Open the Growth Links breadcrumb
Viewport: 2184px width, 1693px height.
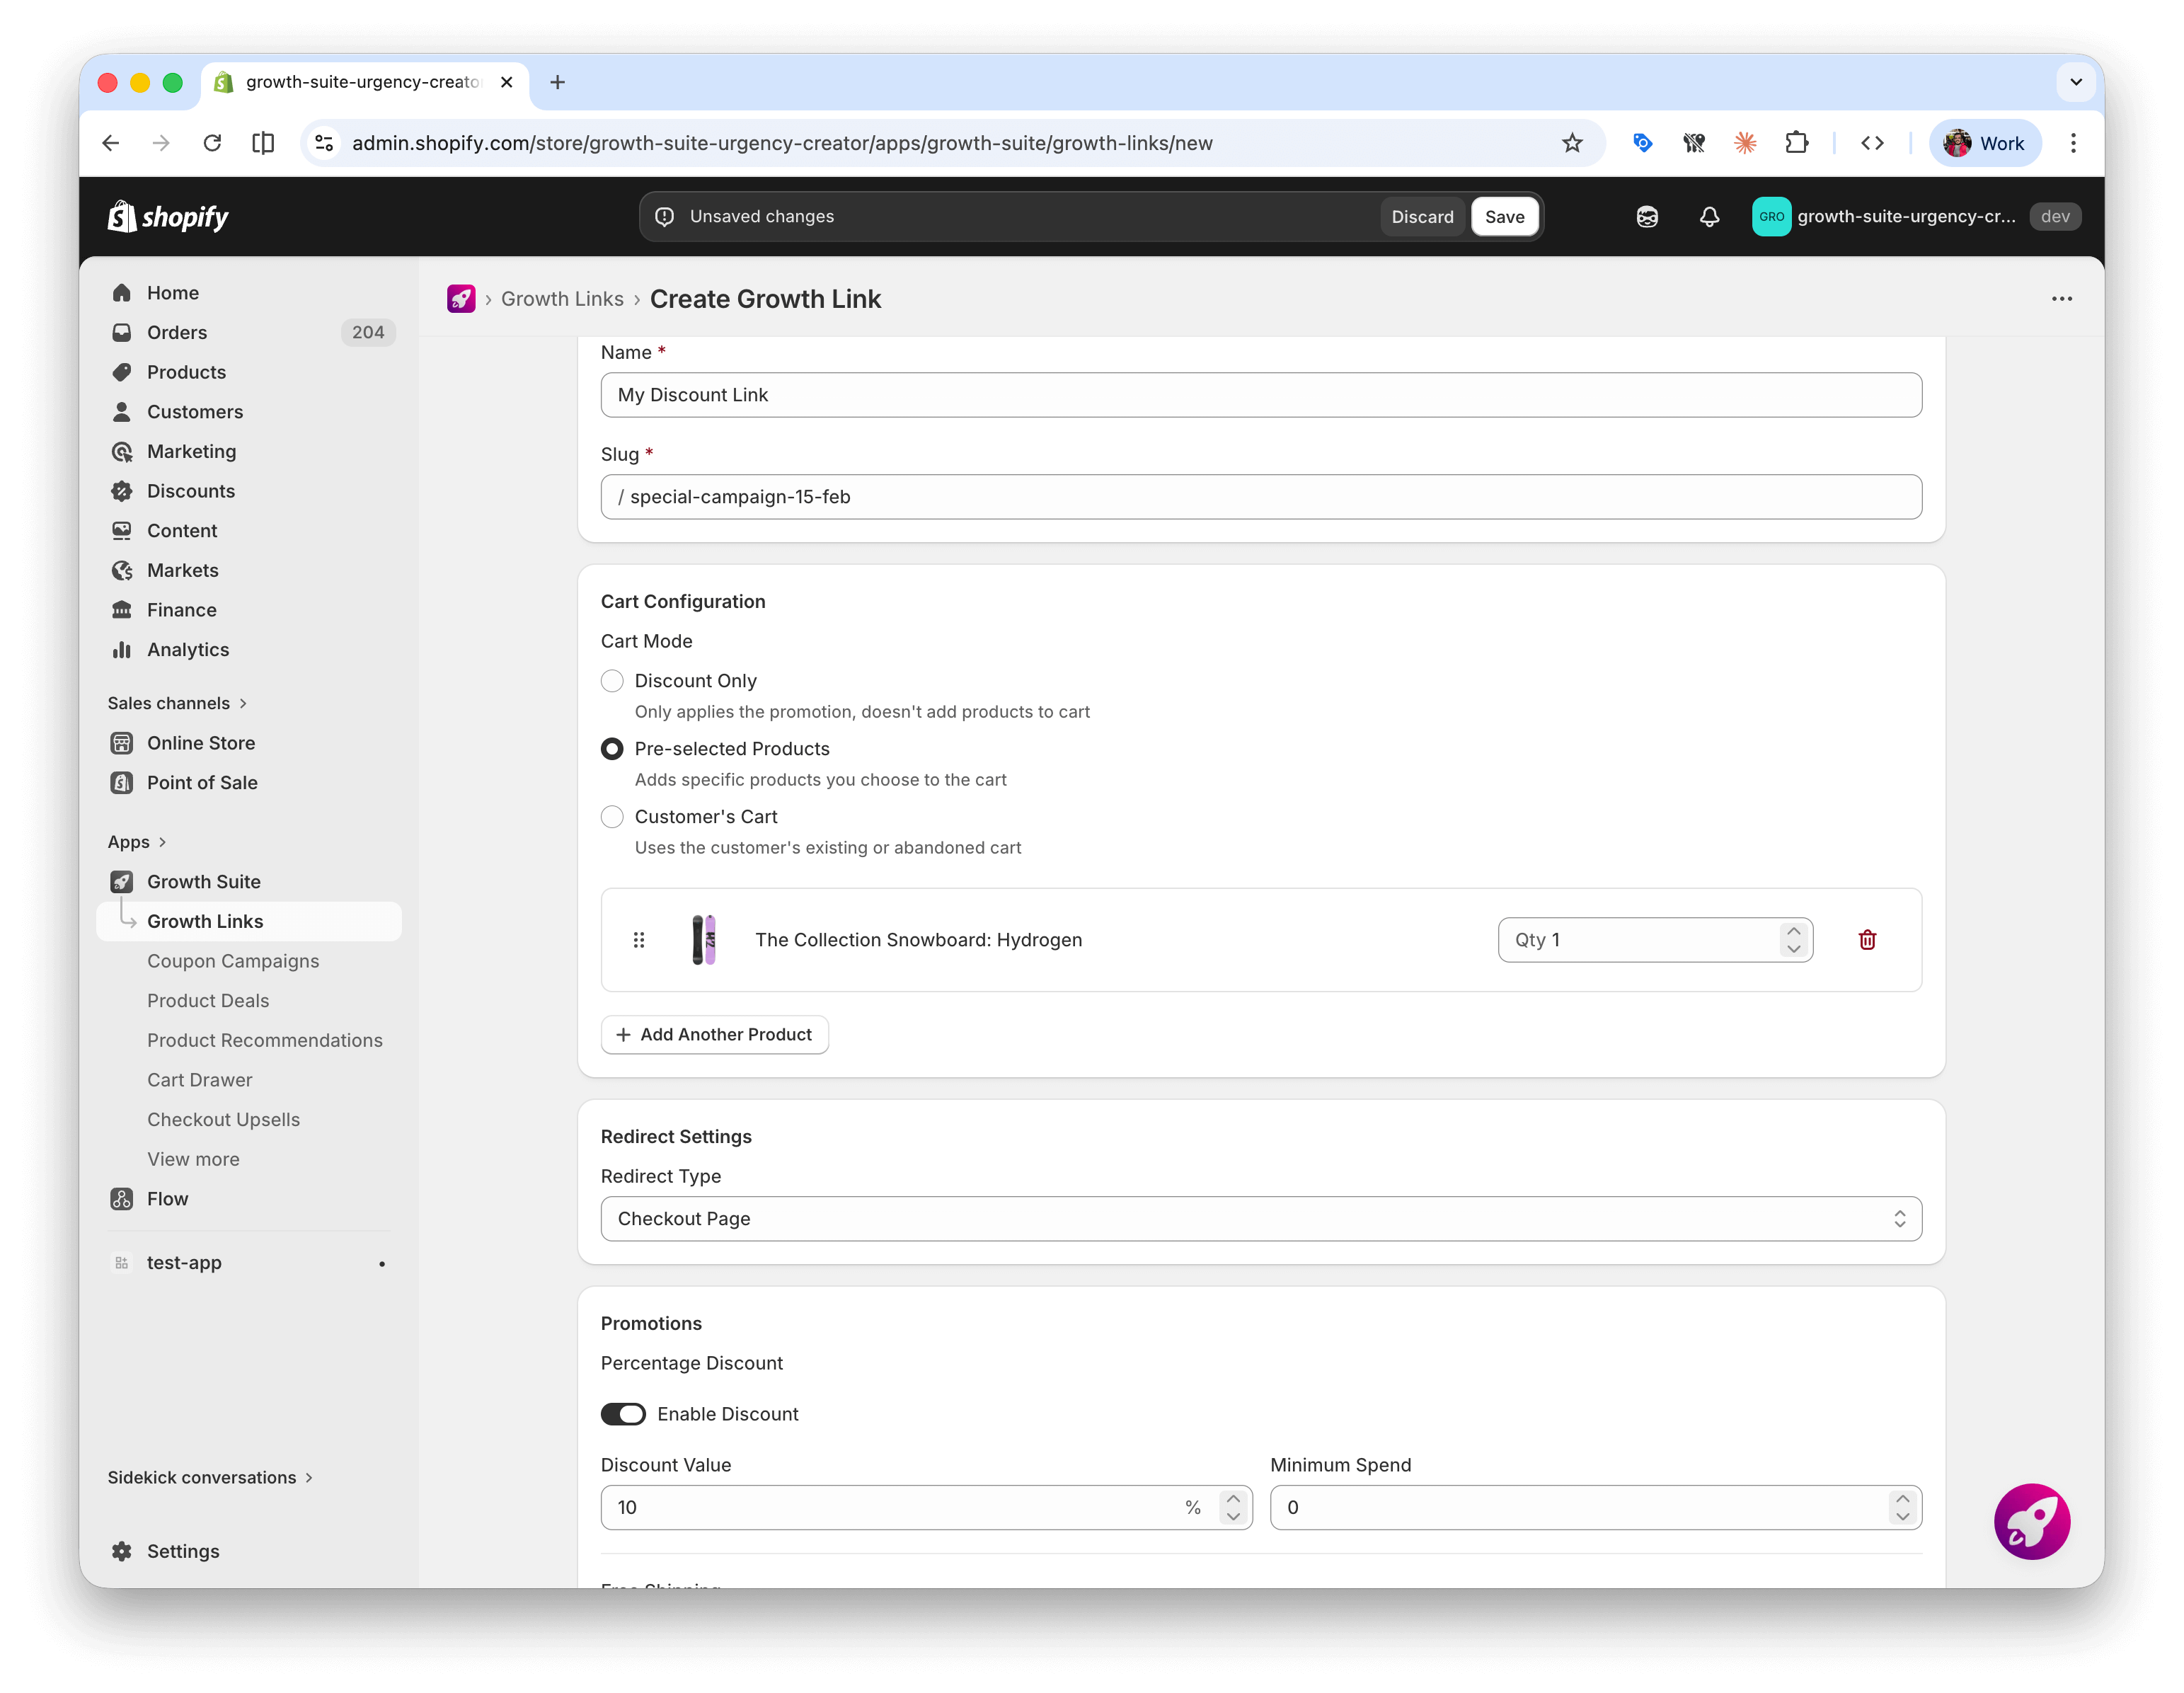coord(562,298)
